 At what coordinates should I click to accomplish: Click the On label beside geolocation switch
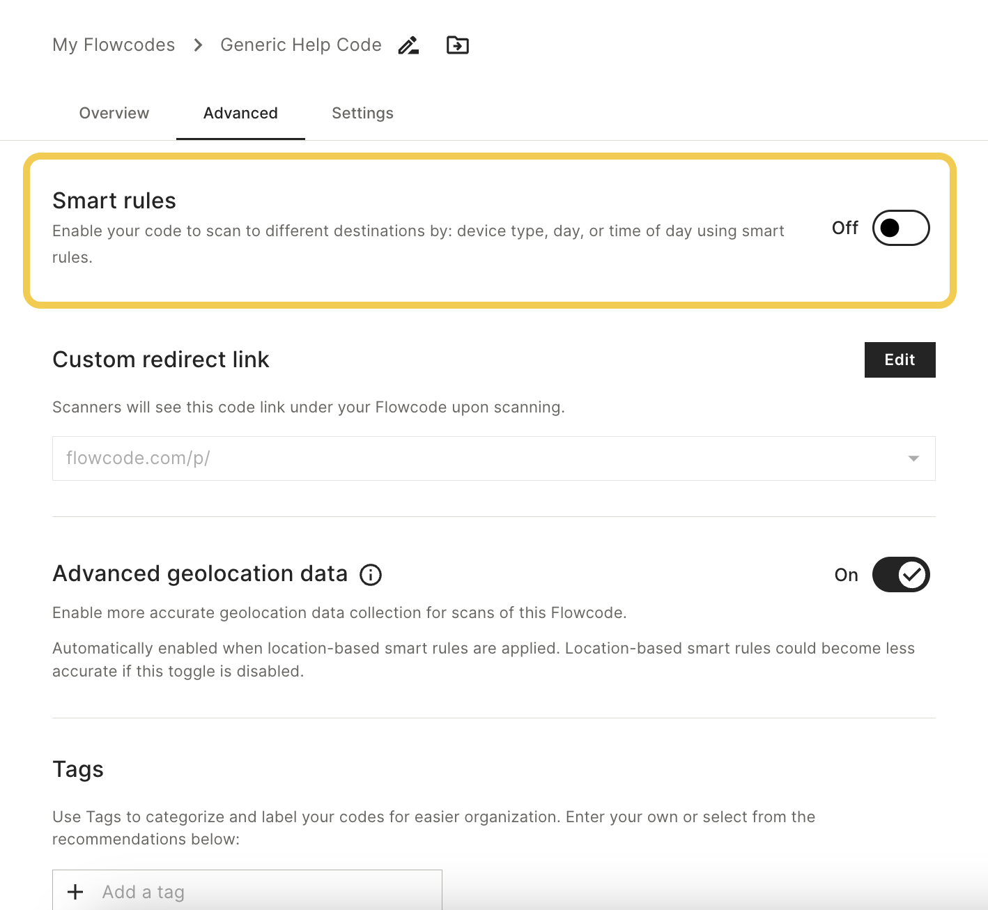pyautogui.click(x=846, y=575)
